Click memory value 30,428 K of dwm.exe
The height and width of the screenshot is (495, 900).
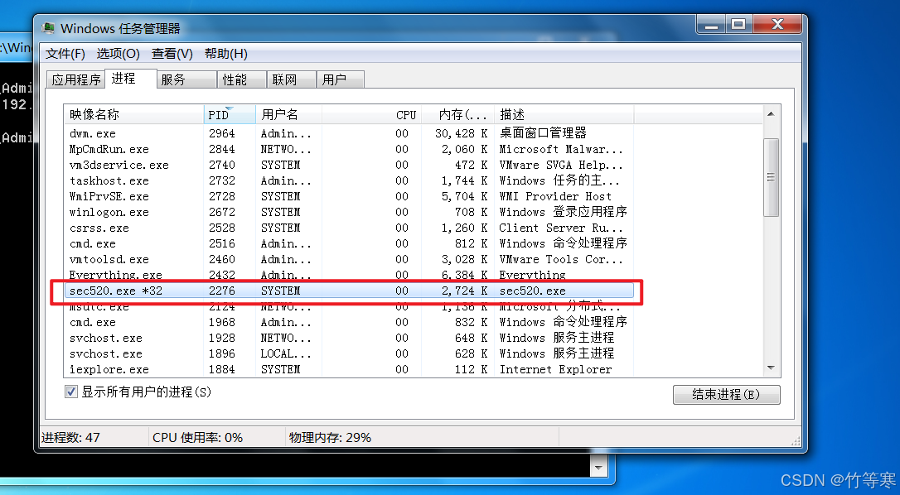(x=461, y=133)
